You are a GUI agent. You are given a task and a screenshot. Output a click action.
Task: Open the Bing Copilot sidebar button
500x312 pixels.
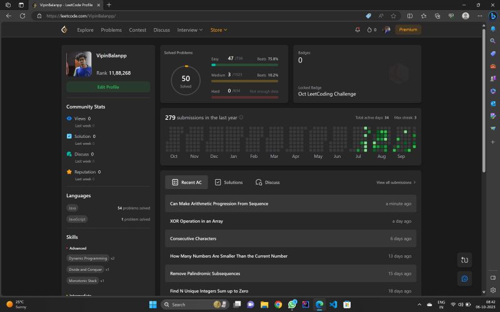click(492, 16)
